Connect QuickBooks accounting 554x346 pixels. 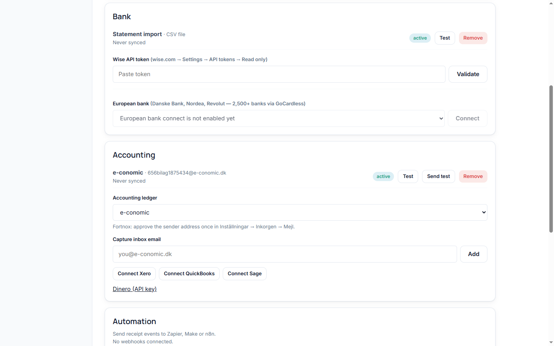click(x=189, y=274)
